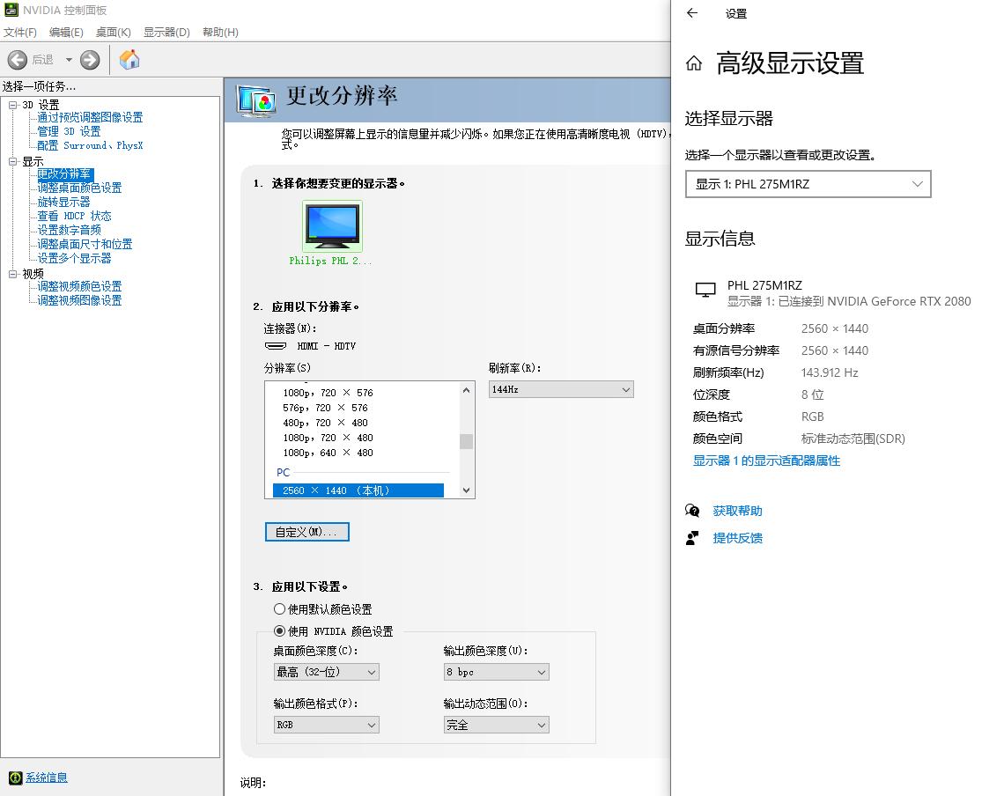Select 使用 NVIDIA 颜色设置 radio button
Viewport: 1004px width, 796px height.
click(279, 630)
